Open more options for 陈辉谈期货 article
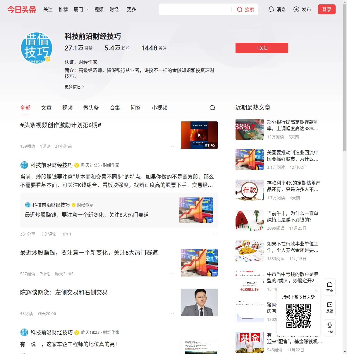Image resolution: width=347 pixels, height=354 pixels. (x=172, y=314)
